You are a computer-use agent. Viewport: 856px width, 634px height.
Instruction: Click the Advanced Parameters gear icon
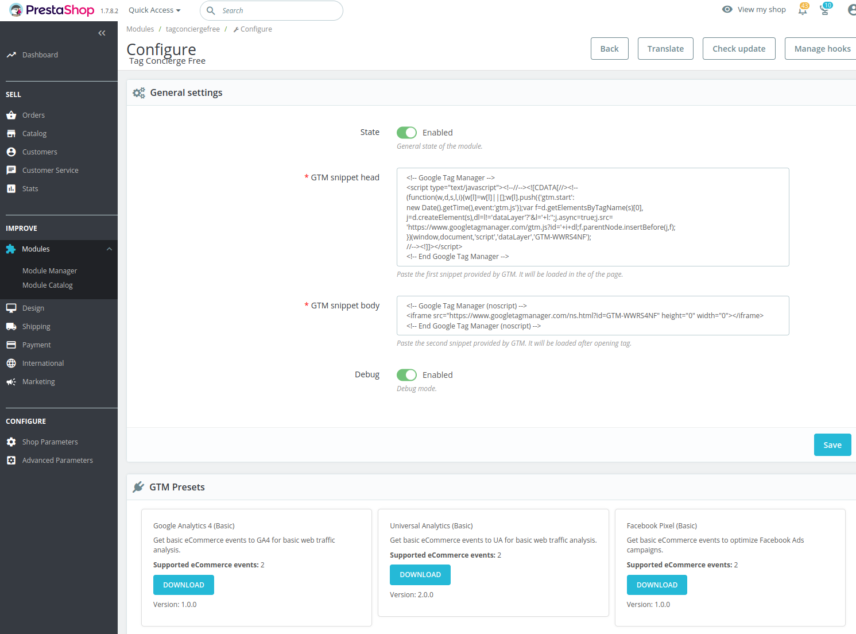[x=11, y=461]
